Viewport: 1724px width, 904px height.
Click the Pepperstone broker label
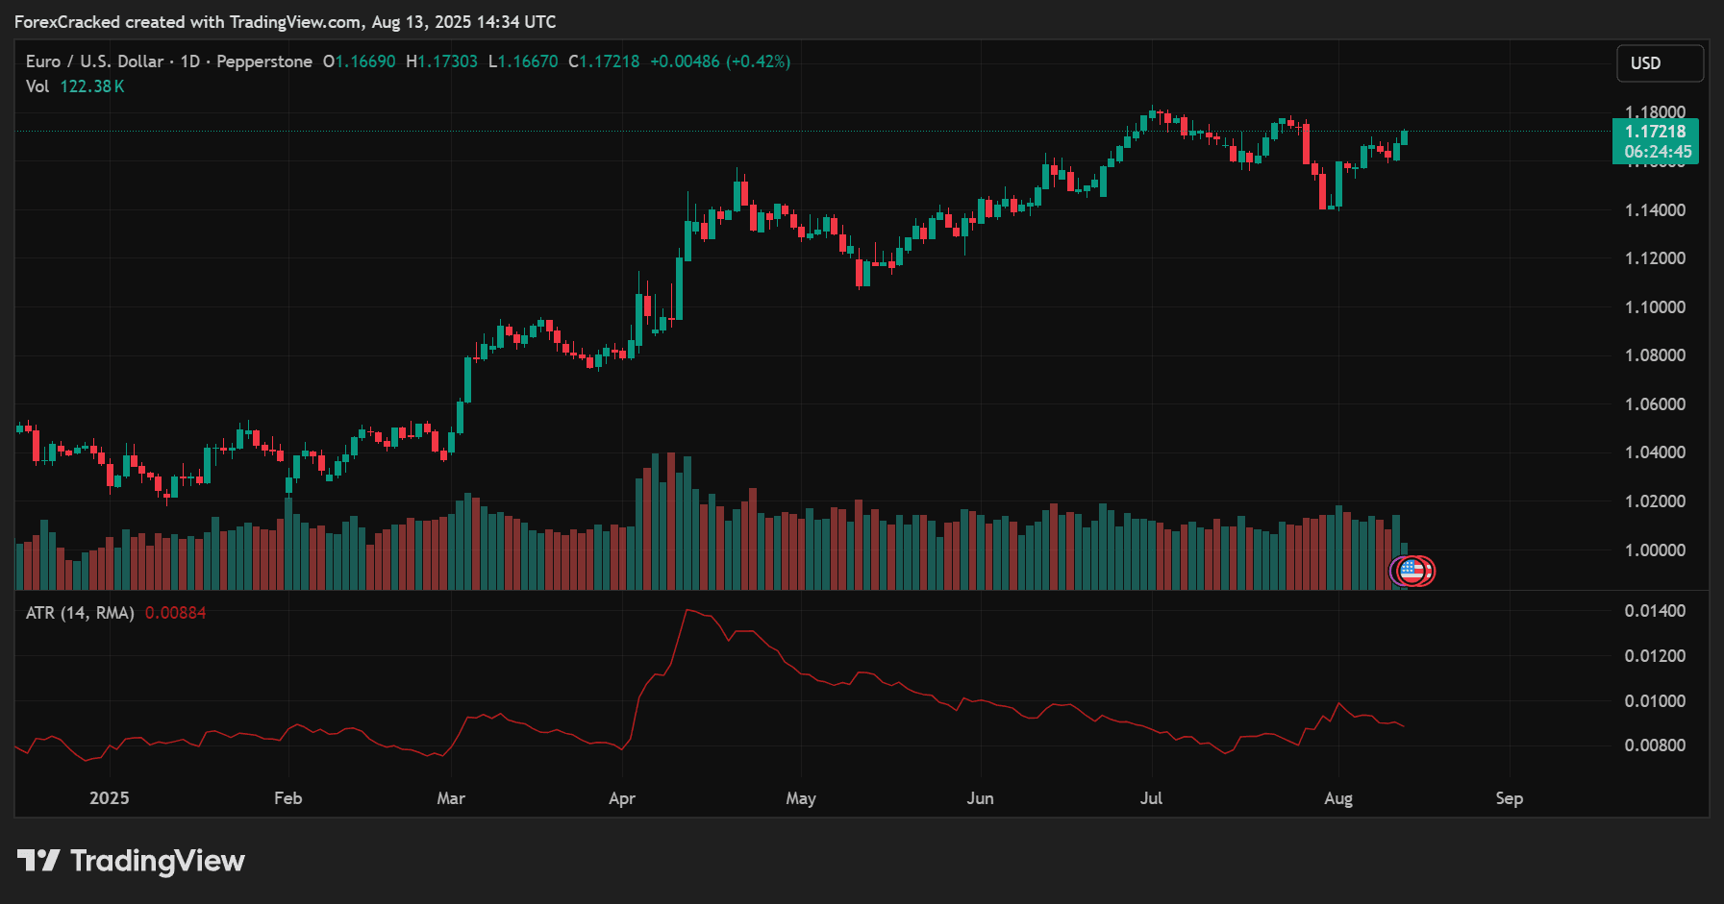[262, 61]
